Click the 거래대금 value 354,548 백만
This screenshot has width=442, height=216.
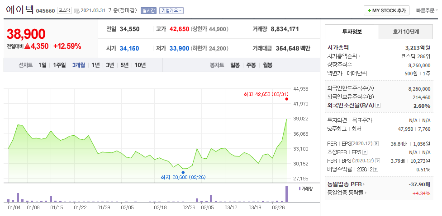point(293,48)
